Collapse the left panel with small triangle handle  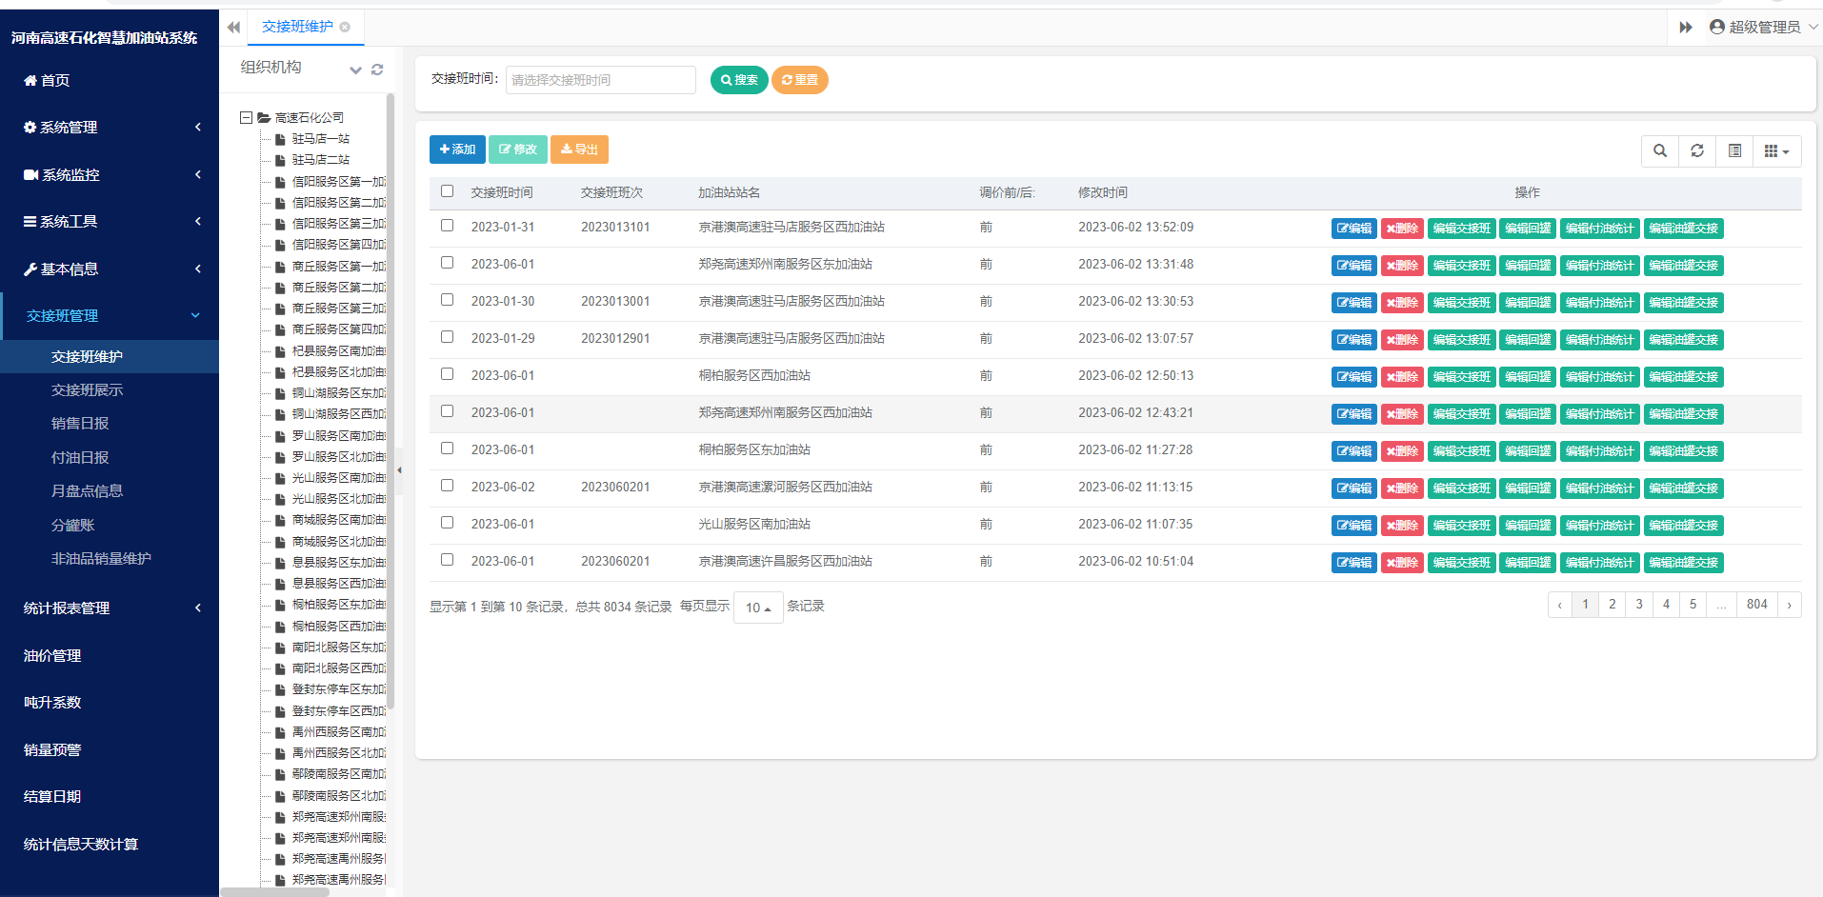[x=399, y=470]
